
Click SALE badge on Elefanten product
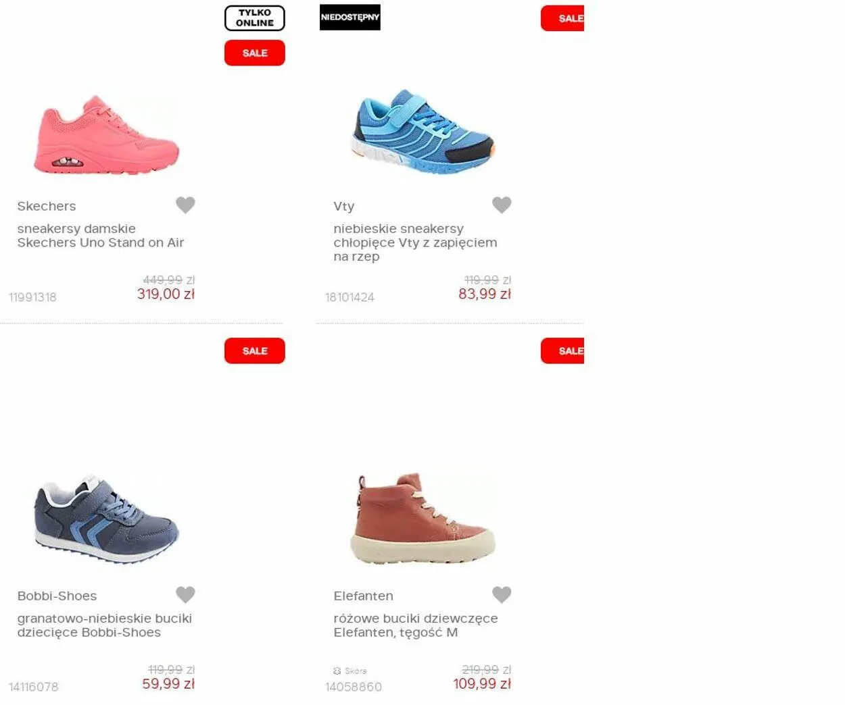coord(562,351)
